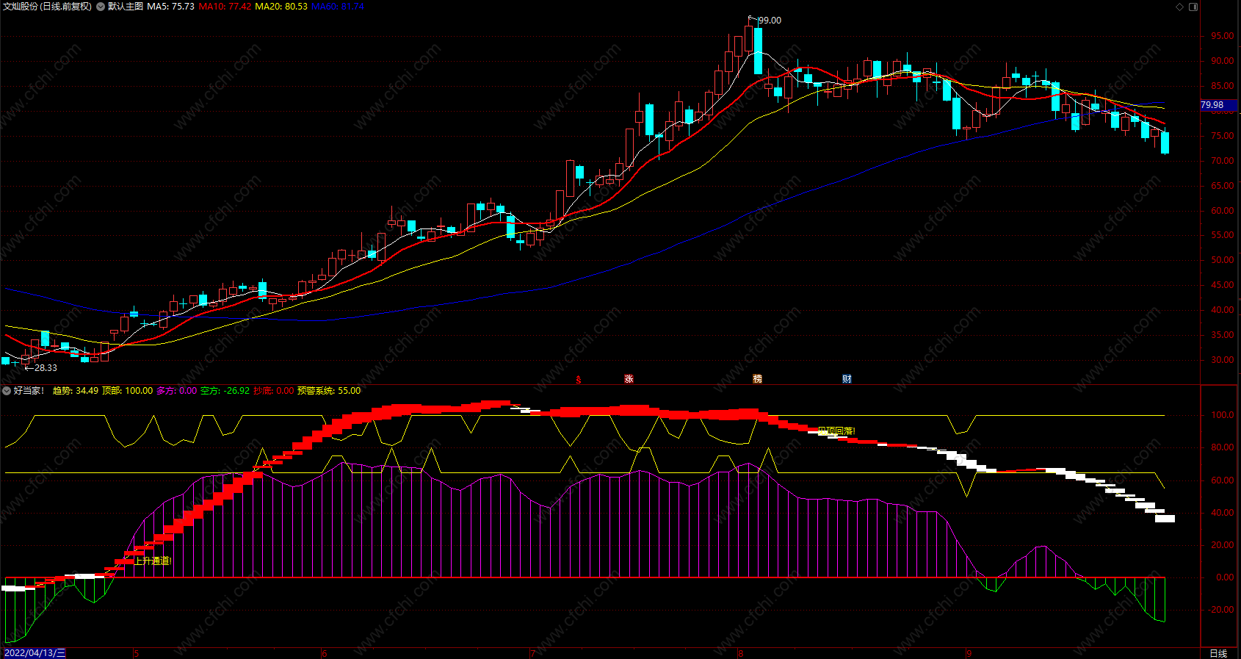1241x659 pixels.
Task: Select the 默认主图 indicator label
Action: pos(126,7)
